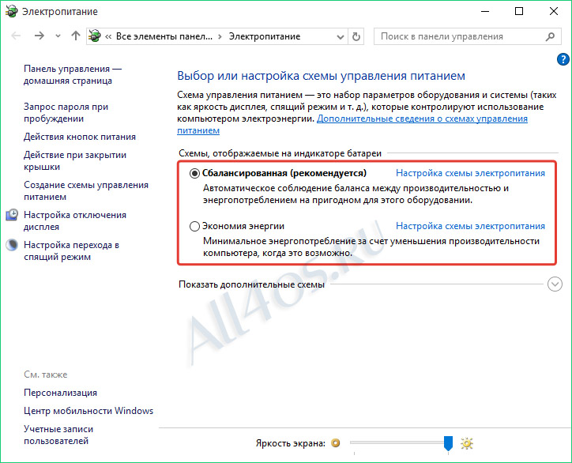The width and height of the screenshot is (572, 463).
Task: Open Настройка отключения дисплея link
Action: tap(75, 220)
